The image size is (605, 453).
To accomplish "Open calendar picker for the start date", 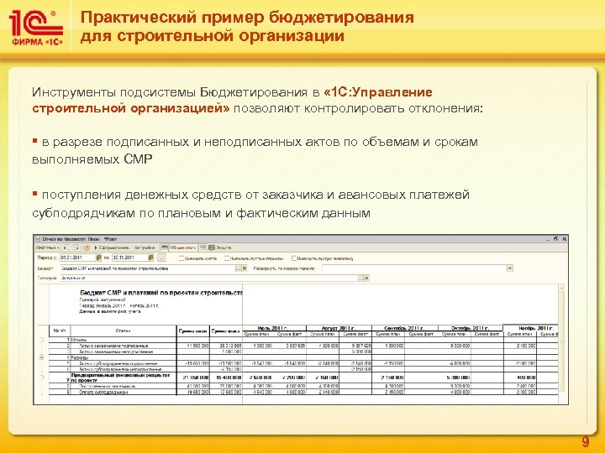I will (98, 258).
